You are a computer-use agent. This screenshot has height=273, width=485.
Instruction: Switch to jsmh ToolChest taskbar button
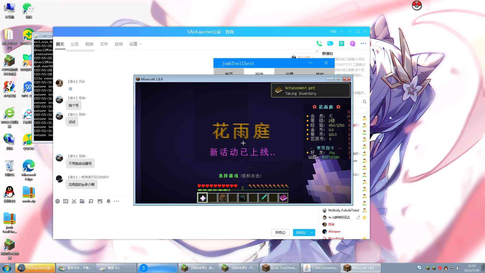pyautogui.click(x=280, y=268)
